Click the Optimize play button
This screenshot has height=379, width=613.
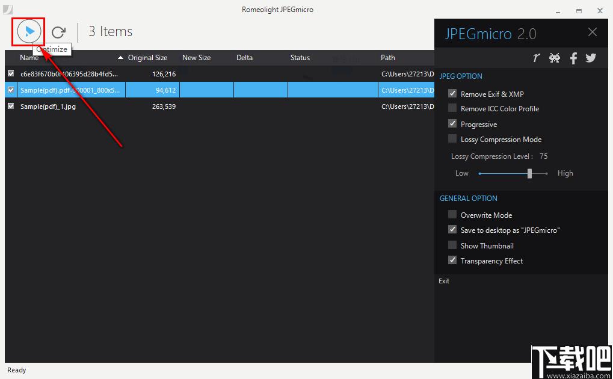tap(29, 31)
